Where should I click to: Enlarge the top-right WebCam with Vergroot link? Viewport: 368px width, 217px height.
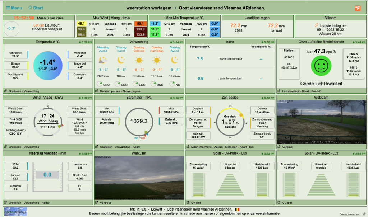coord(288,147)
